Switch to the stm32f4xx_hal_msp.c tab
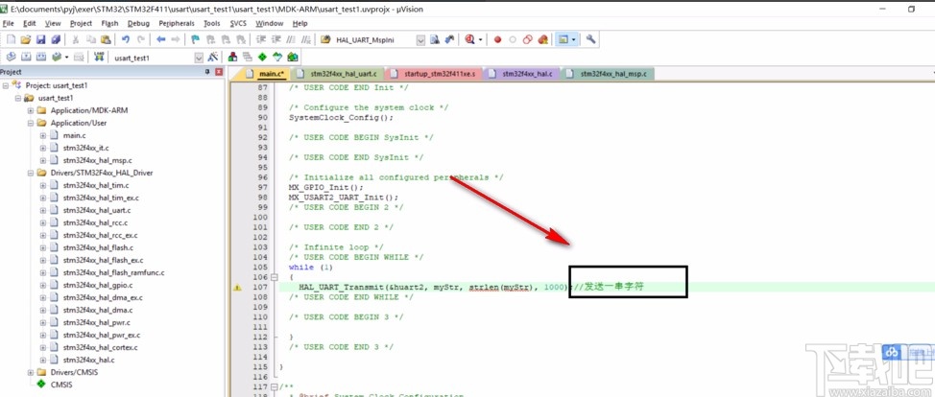 [x=607, y=74]
